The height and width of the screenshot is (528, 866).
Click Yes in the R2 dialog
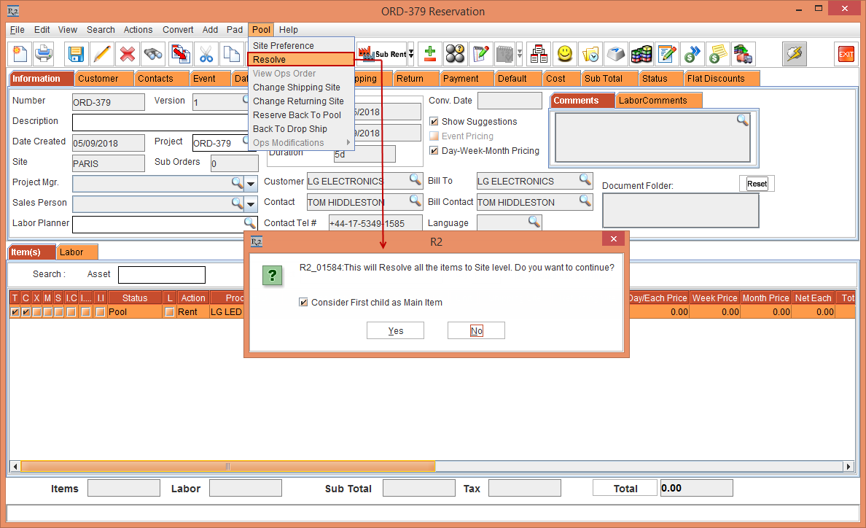[395, 331]
